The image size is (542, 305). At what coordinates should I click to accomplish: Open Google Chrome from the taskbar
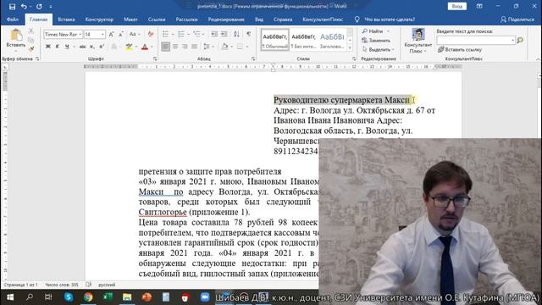click(x=88, y=297)
